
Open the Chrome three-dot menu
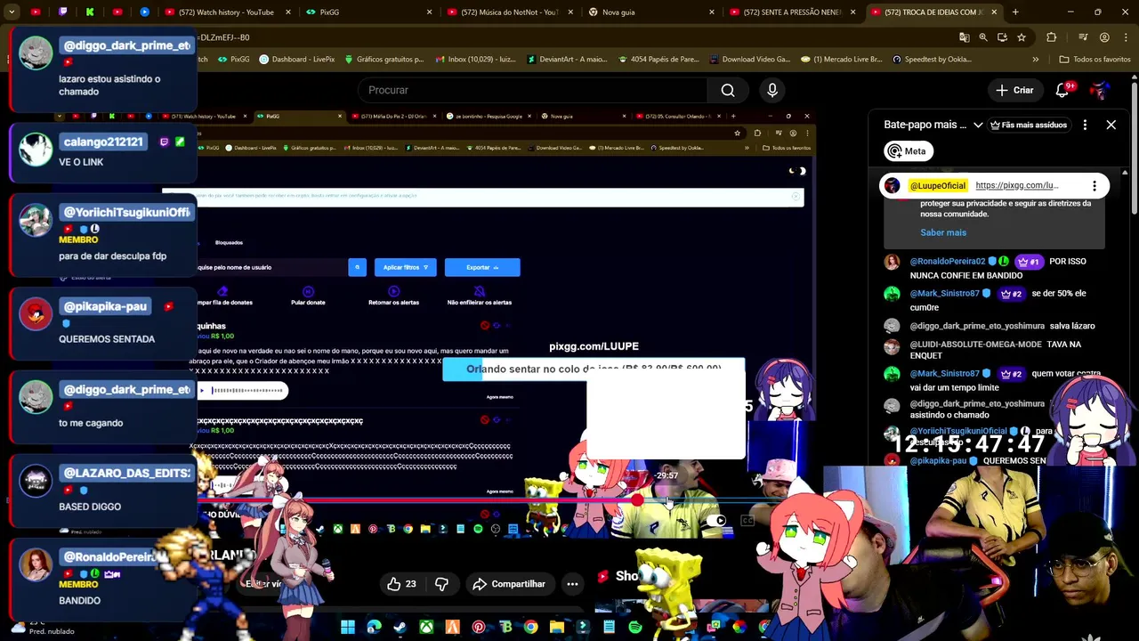point(1125,37)
